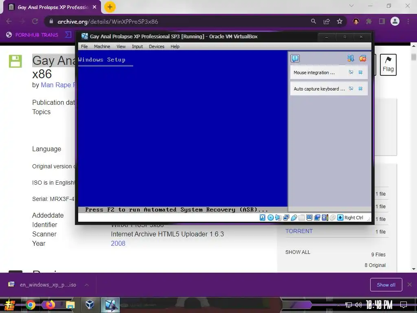Click the Windows Setup heading in VM
This screenshot has height=313, width=417.
(x=101, y=60)
